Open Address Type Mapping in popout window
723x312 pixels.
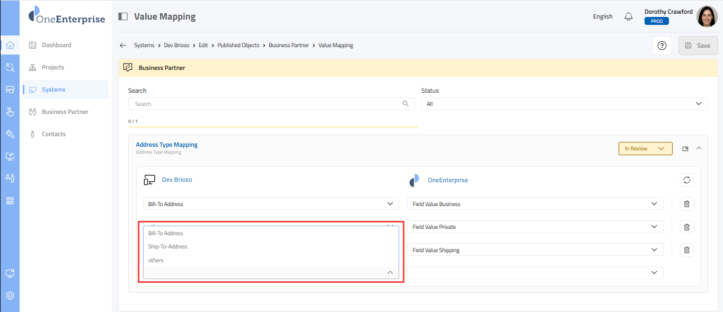pos(685,149)
